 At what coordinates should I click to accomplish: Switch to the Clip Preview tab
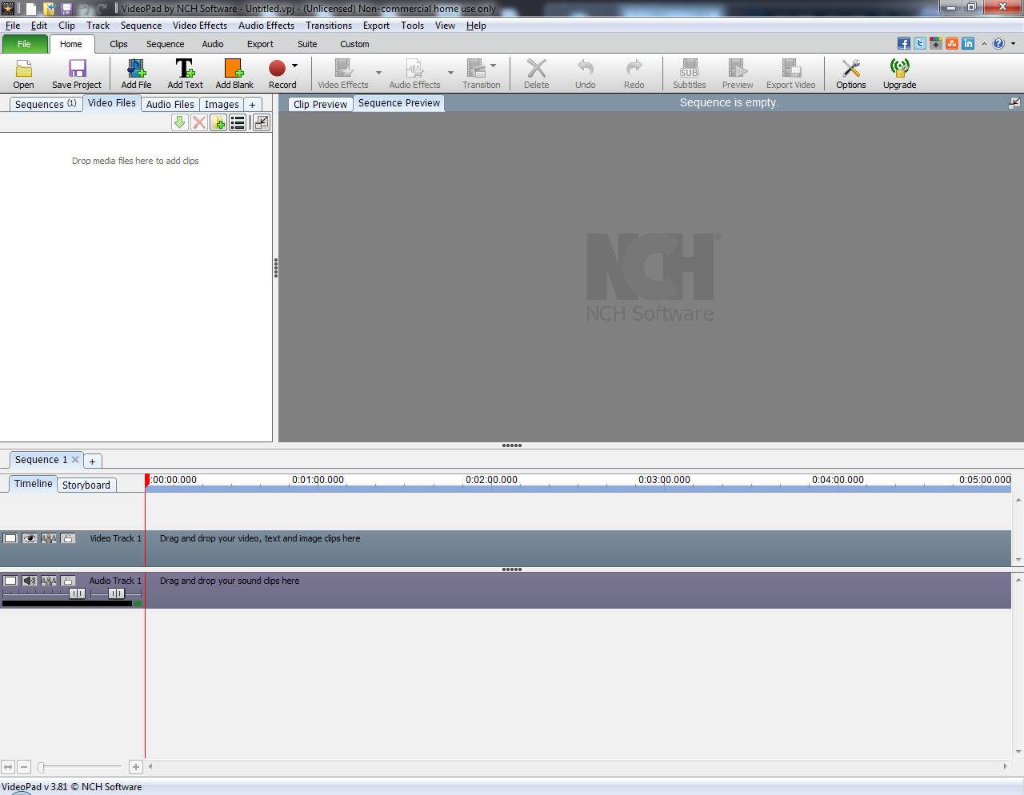[x=320, y=104]
